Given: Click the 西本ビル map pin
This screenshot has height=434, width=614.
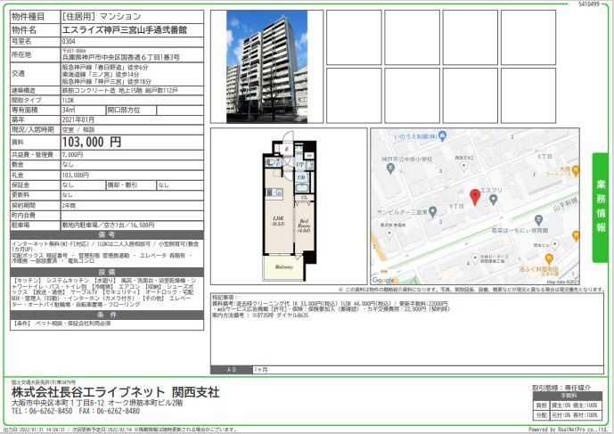Looking at the screenshot, I should pos(554,245).
